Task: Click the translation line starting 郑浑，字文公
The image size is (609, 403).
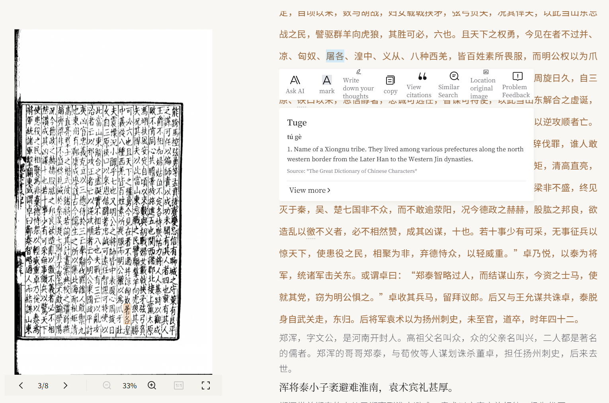Action: coord(438,338)
